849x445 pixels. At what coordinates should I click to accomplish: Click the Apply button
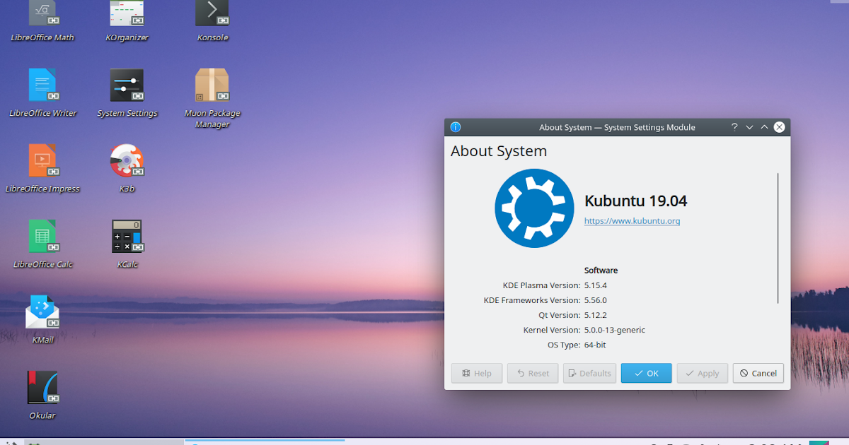point(702,373)
